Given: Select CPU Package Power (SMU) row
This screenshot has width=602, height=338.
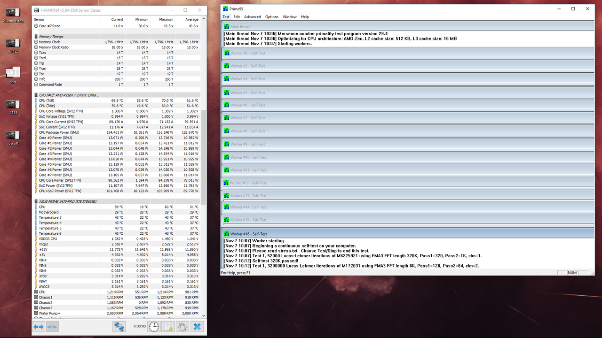Looking at the screenshot, I should 117,132.
